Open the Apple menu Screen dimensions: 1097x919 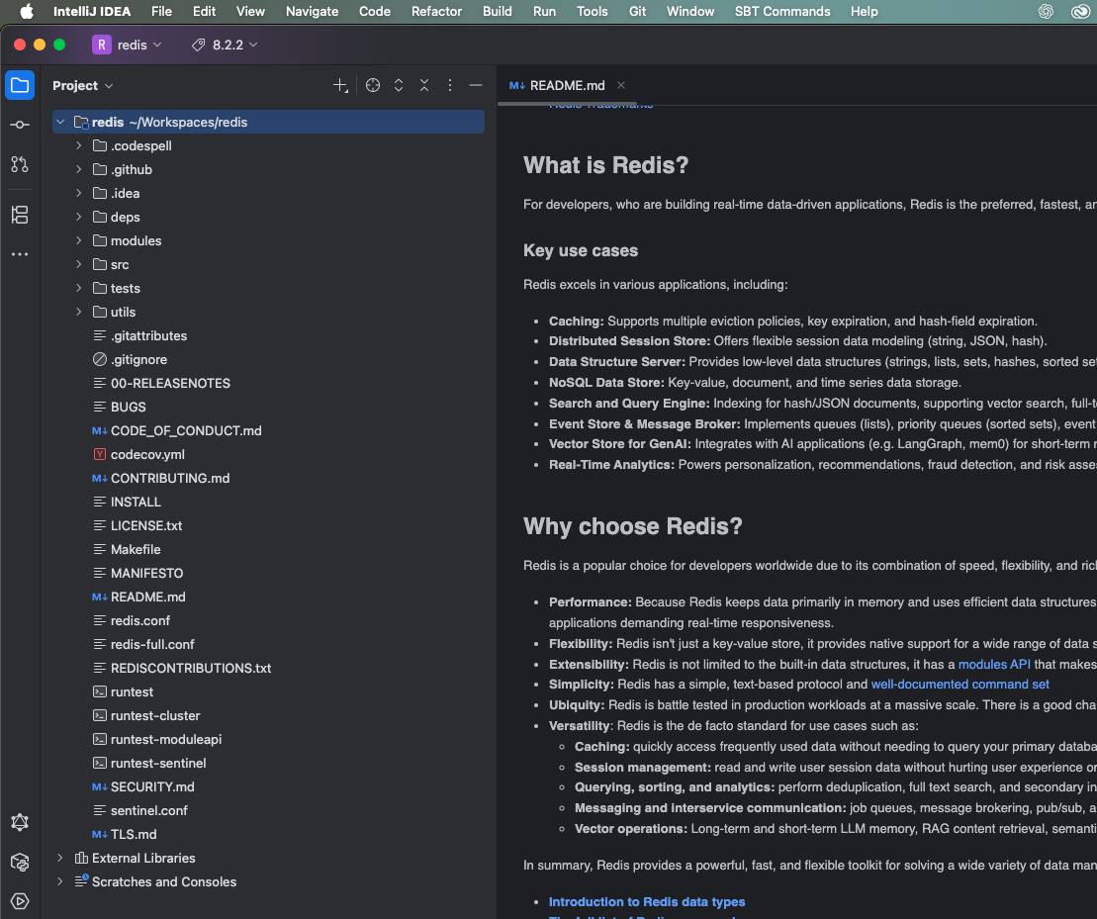(27, 11)
